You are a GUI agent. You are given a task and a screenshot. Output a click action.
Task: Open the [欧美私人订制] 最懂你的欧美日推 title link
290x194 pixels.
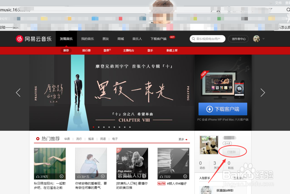[132, 186]
